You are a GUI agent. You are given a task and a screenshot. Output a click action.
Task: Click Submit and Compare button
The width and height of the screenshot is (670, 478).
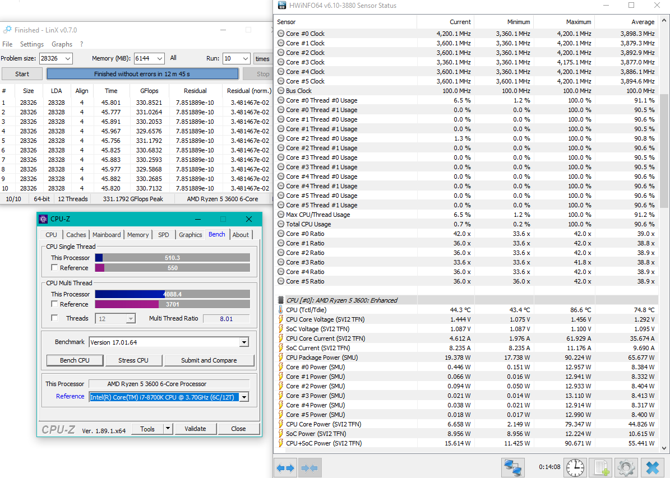point(209,360)
